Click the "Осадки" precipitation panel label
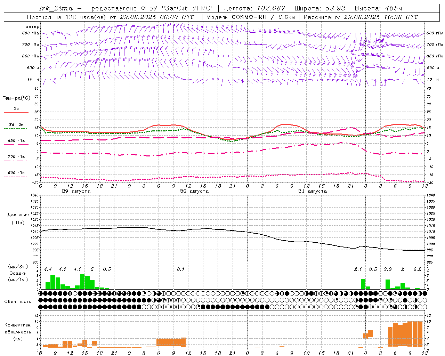Image resolution: width=445 pixels, height=356 pixels. click(x=18, y=273)
